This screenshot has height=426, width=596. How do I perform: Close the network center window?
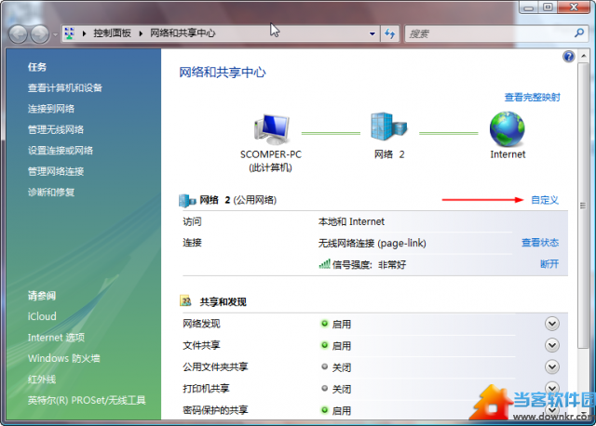[575, 7]
